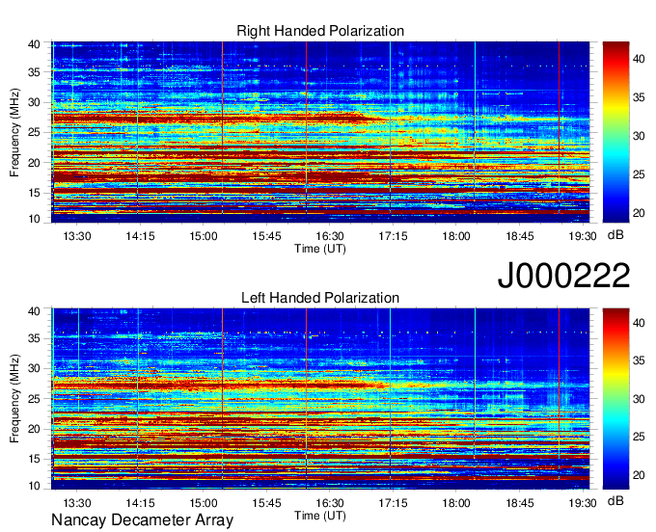Click 15:45 tick under Left Handed plot
Screen dimensions: 656x532
point(266,503)
